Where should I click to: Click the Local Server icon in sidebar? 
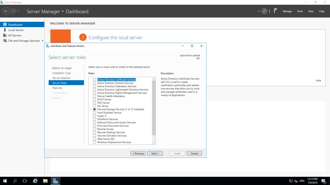tap(5, 30)
